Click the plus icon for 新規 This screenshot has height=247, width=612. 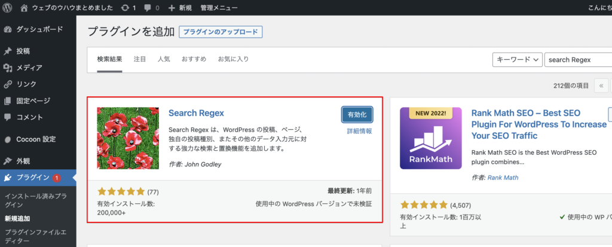(x=172, y=7)
